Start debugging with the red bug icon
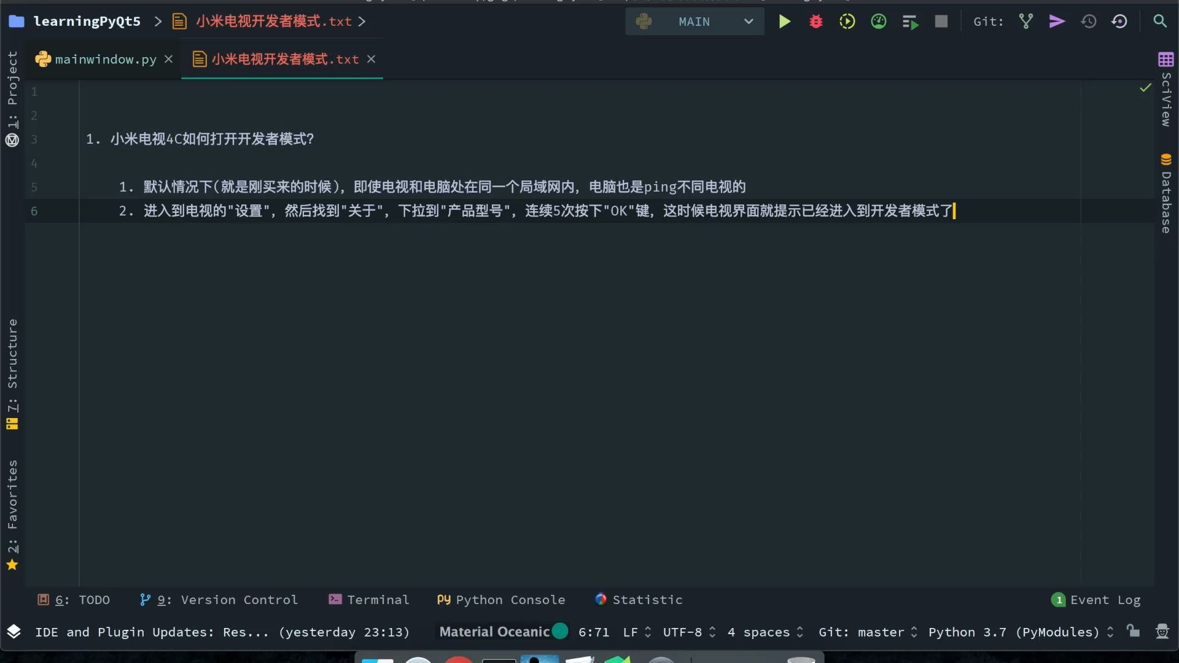The image size is (1179, 663). coord(815,21)
